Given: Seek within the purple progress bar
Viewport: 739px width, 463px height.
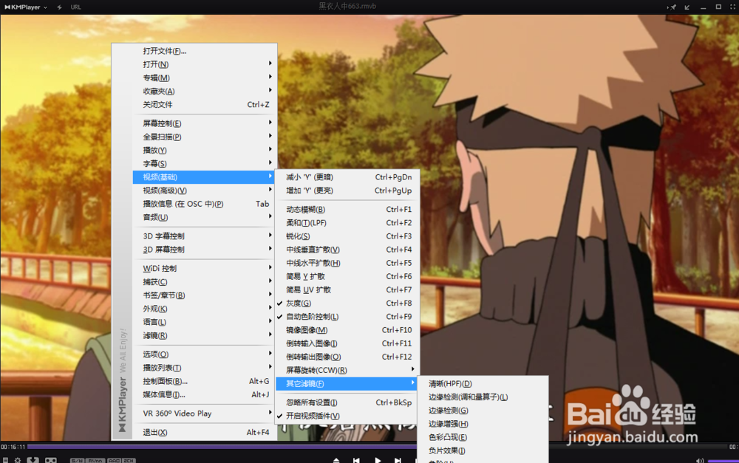Looking at the screenshot, I should point(222,446).
